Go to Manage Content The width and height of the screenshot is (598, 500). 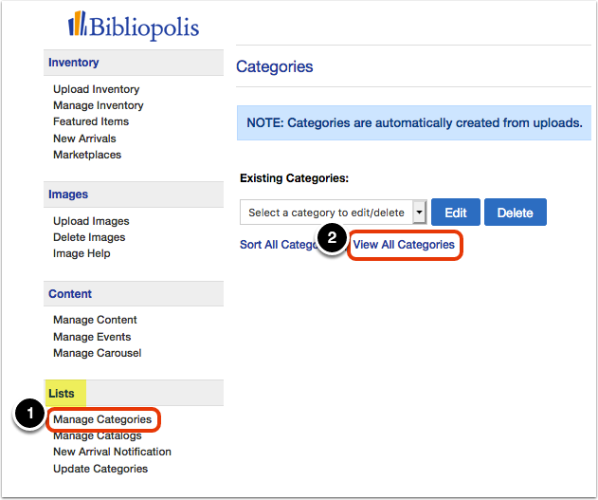tap(95, 320)
